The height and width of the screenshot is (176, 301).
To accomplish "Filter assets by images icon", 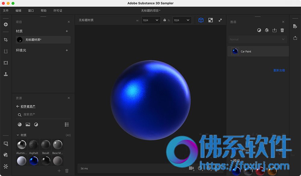I will tap(28, 124).
